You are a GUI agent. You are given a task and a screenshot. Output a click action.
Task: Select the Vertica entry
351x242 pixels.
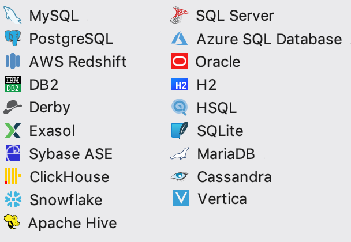pos(210,198)
